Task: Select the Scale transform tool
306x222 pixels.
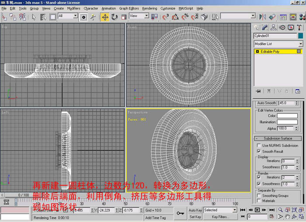Action: [124, 17]
